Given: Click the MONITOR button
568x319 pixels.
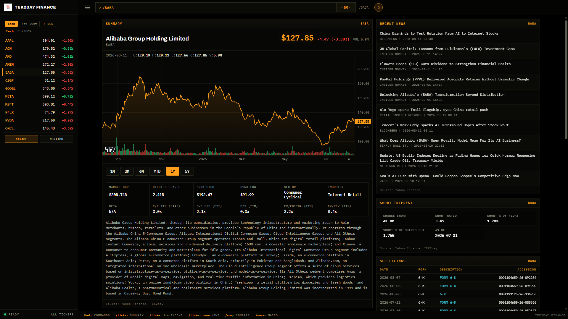Looking at the screenshot, I should tap(57, 139).
